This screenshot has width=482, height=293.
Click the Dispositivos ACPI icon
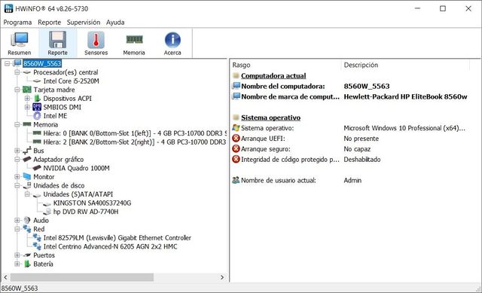coord(37,99)
